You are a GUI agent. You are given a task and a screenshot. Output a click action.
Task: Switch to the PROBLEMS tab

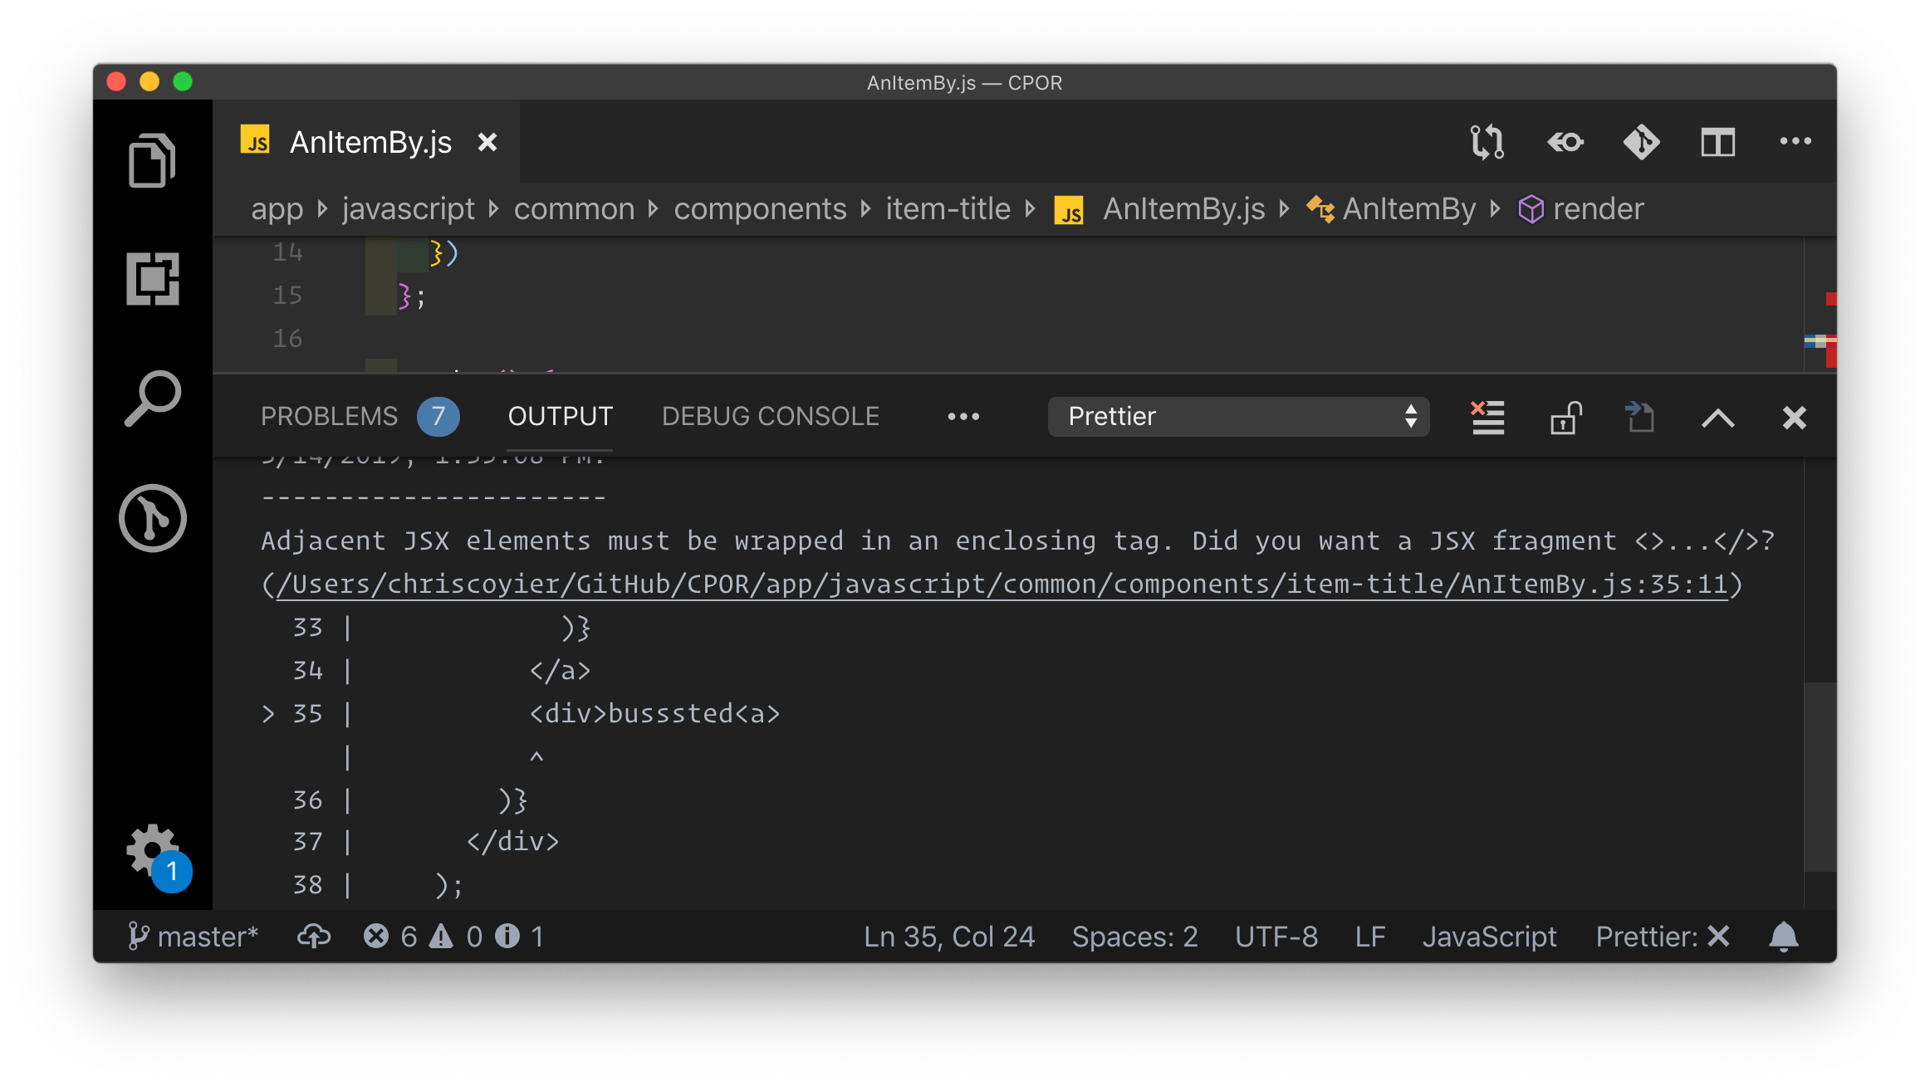click(x=330, y=417)
